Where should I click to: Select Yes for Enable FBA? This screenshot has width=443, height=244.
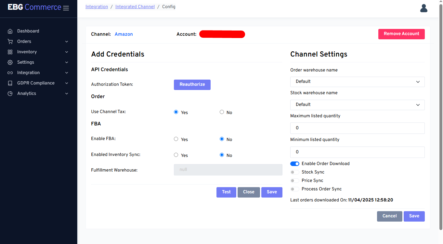tap(176, 139)
